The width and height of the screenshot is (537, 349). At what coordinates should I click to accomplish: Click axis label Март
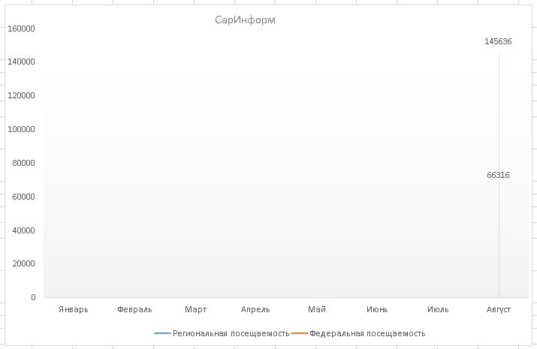click(195, 309)
